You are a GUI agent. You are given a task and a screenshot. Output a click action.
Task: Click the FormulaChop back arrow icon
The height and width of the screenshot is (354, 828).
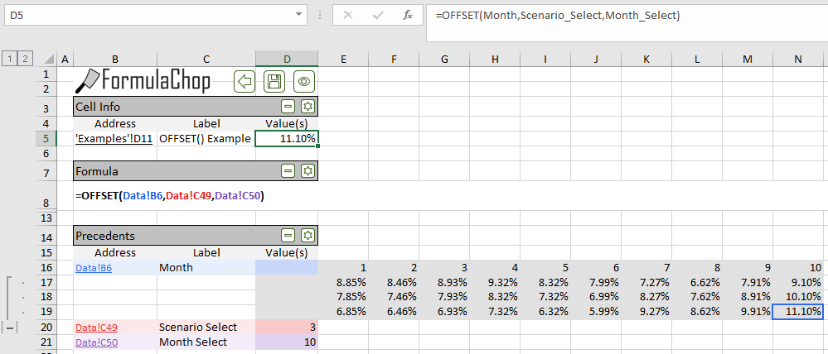coord(245,80)
